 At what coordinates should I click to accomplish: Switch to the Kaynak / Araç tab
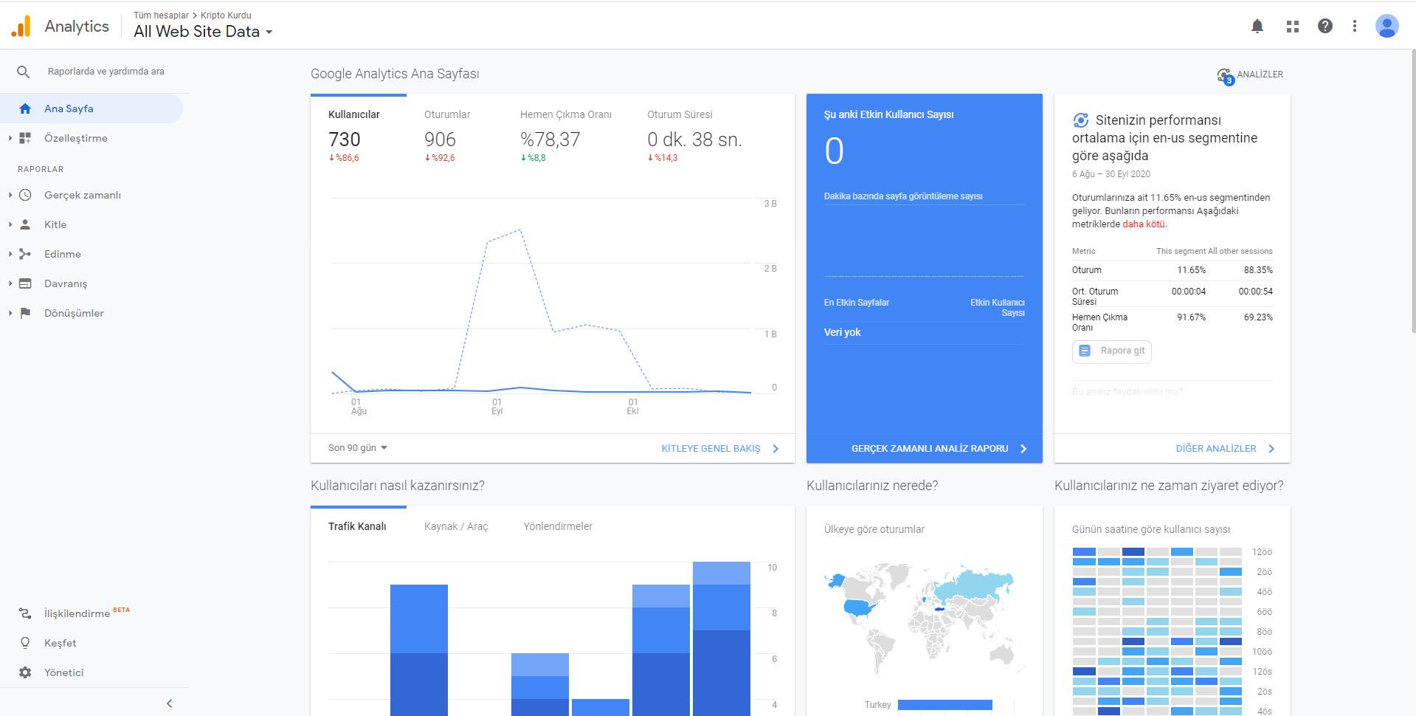(x=456, y=526)
